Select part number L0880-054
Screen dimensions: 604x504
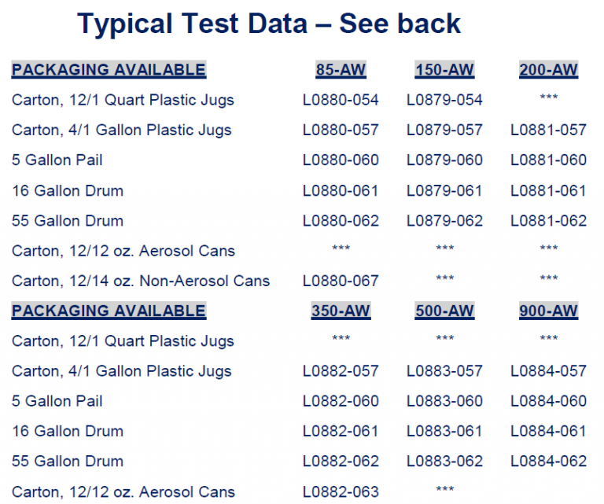[x=341, y=100]
